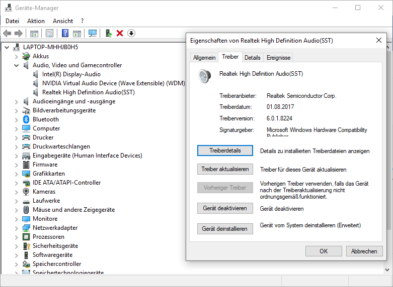Click the blue Help toolbar icon
This screenshot has height=287, width=393.
pos(65,33)
